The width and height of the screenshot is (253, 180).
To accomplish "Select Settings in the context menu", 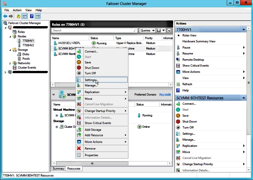I will point(102,80).
